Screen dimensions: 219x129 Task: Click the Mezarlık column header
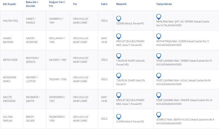pyautogui.click(x=121, y=4)
